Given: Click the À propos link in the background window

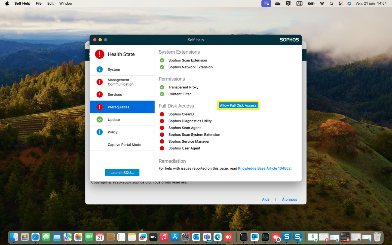Looking at the screenshot, I should click(289, 199).
